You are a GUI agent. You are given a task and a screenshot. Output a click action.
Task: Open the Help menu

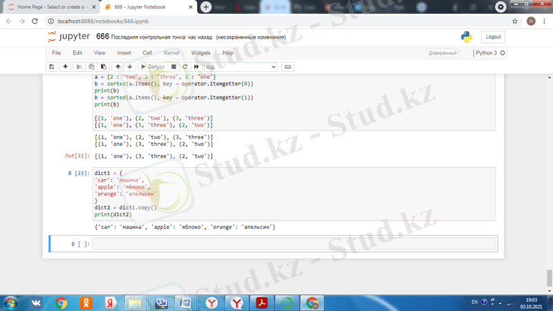point(228,53)
